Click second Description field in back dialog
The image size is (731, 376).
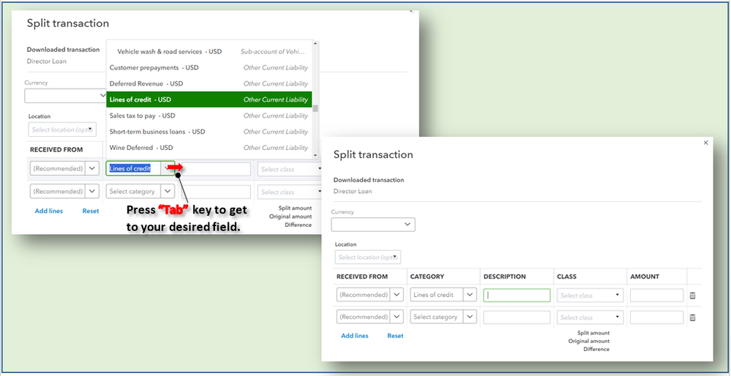pyautogui.click(x=216, y=192)
